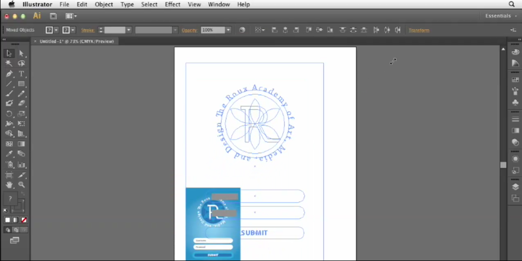522x261 pixels.
Task: Select the Paintbrush tool
Action: click(9, 94)
